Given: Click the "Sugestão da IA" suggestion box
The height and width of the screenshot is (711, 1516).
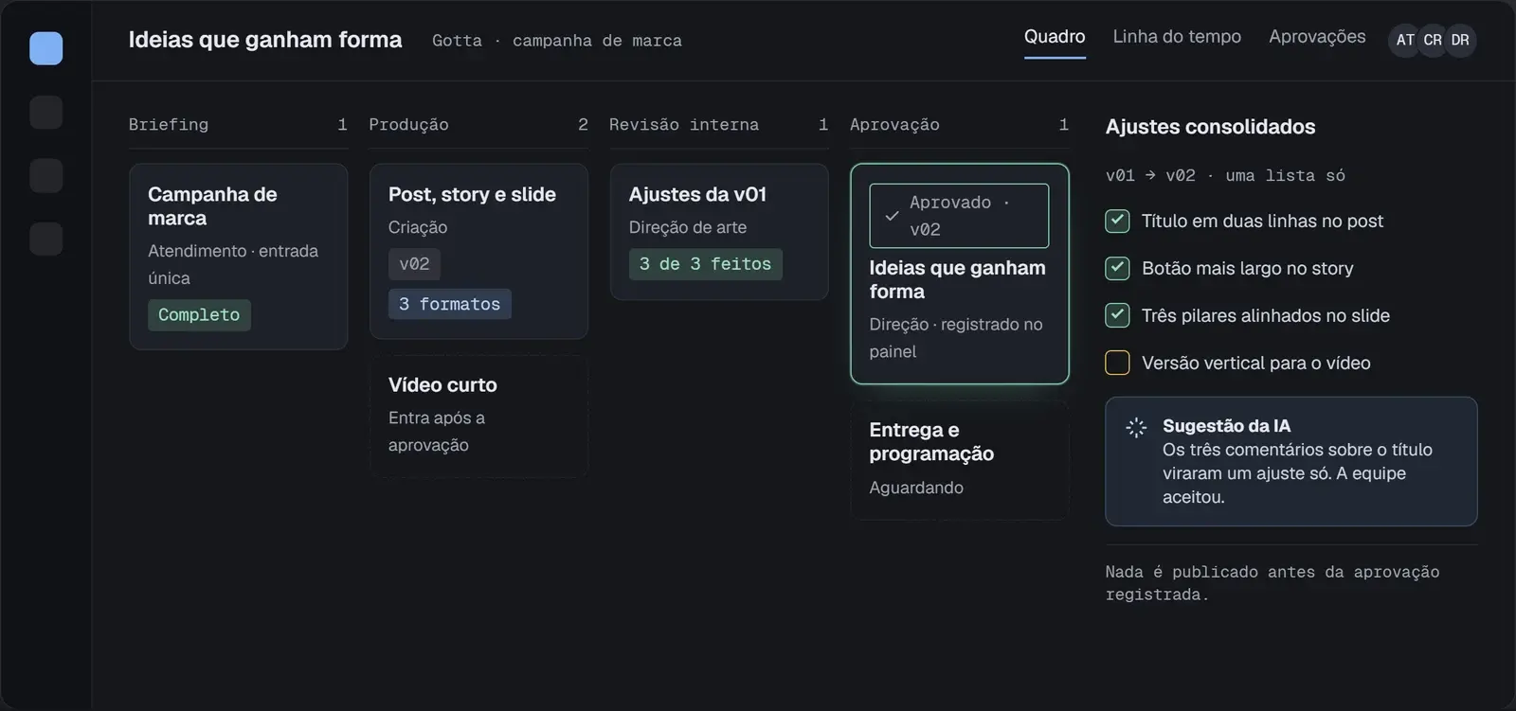Looking at the screenshot, I should pos(1290,461).
